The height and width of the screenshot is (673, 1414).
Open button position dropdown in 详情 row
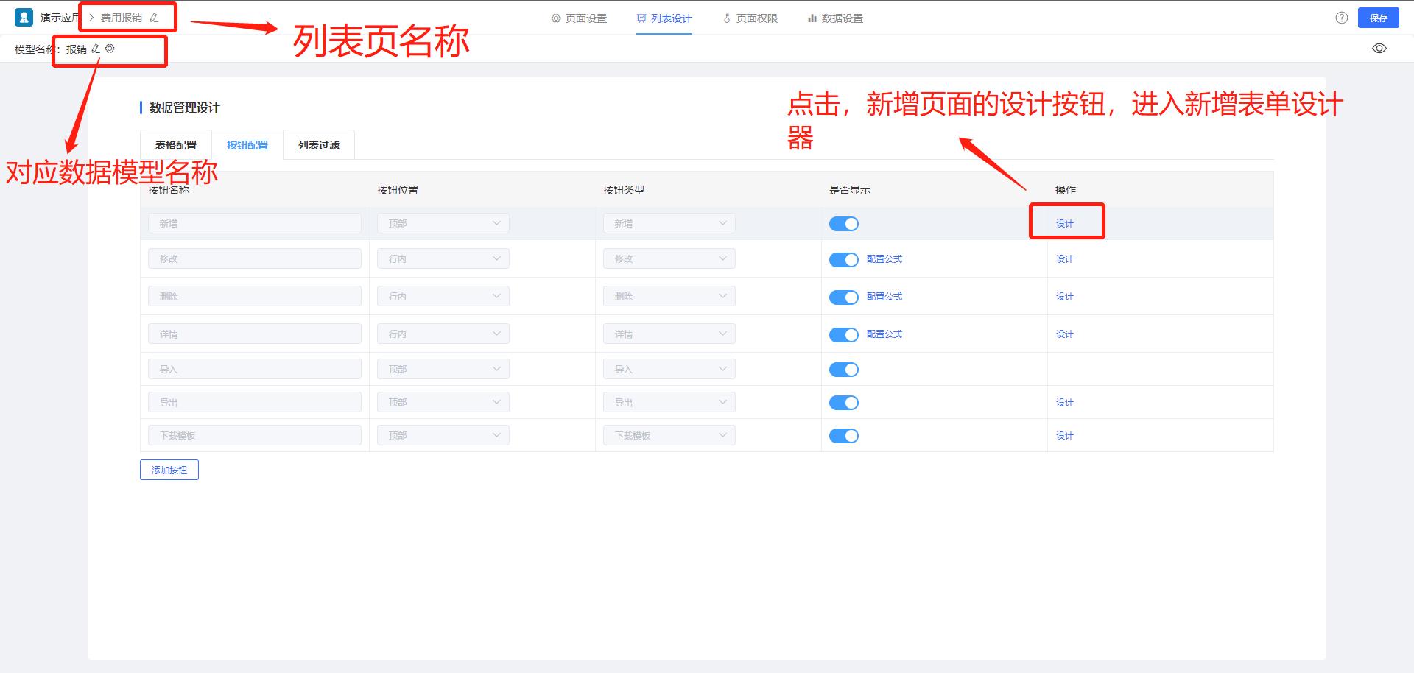pyautogui.click(x=443, y=334)
